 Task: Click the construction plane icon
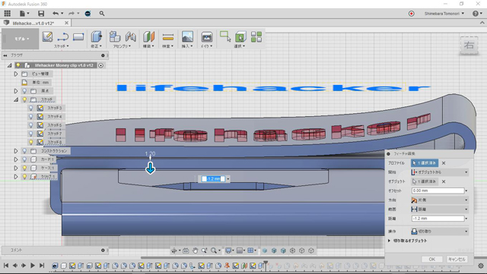click(149, 36)
